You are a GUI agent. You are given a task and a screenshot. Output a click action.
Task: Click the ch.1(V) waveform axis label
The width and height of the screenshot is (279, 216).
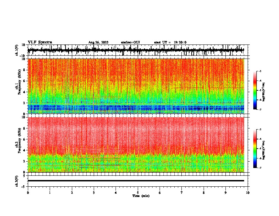[17, 50]
